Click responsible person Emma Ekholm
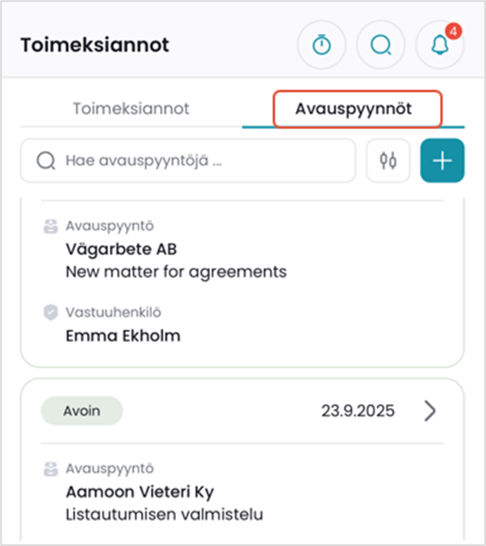486x546 pixels. click(x=123, y=335)
